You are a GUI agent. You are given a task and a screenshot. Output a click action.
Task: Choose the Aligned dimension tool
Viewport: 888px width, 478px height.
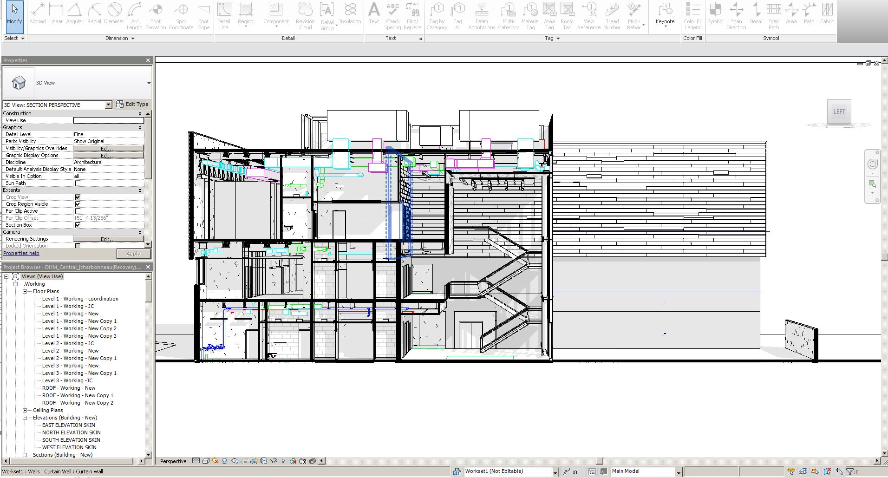38,14
